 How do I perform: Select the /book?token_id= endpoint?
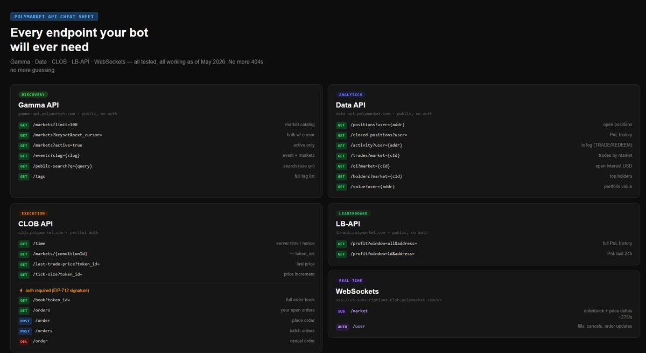pyautogui.click(x=51, y=300)
